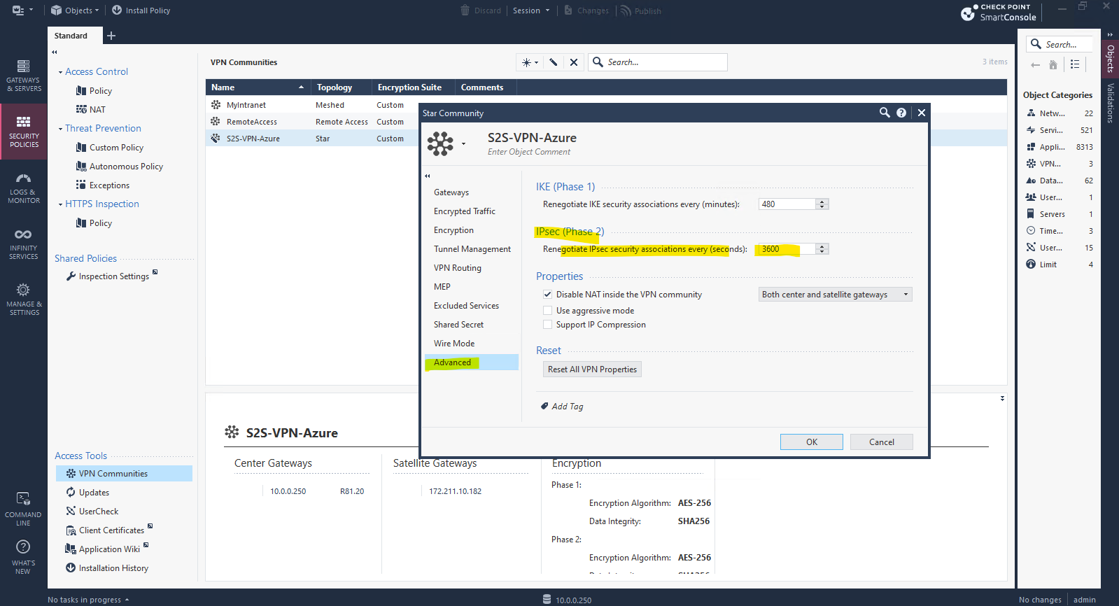Viewport: 1119px width, 606px height.
Task: Click the S2S-VPN-Azure star object icon in dialog
Action: coord(440,143)
